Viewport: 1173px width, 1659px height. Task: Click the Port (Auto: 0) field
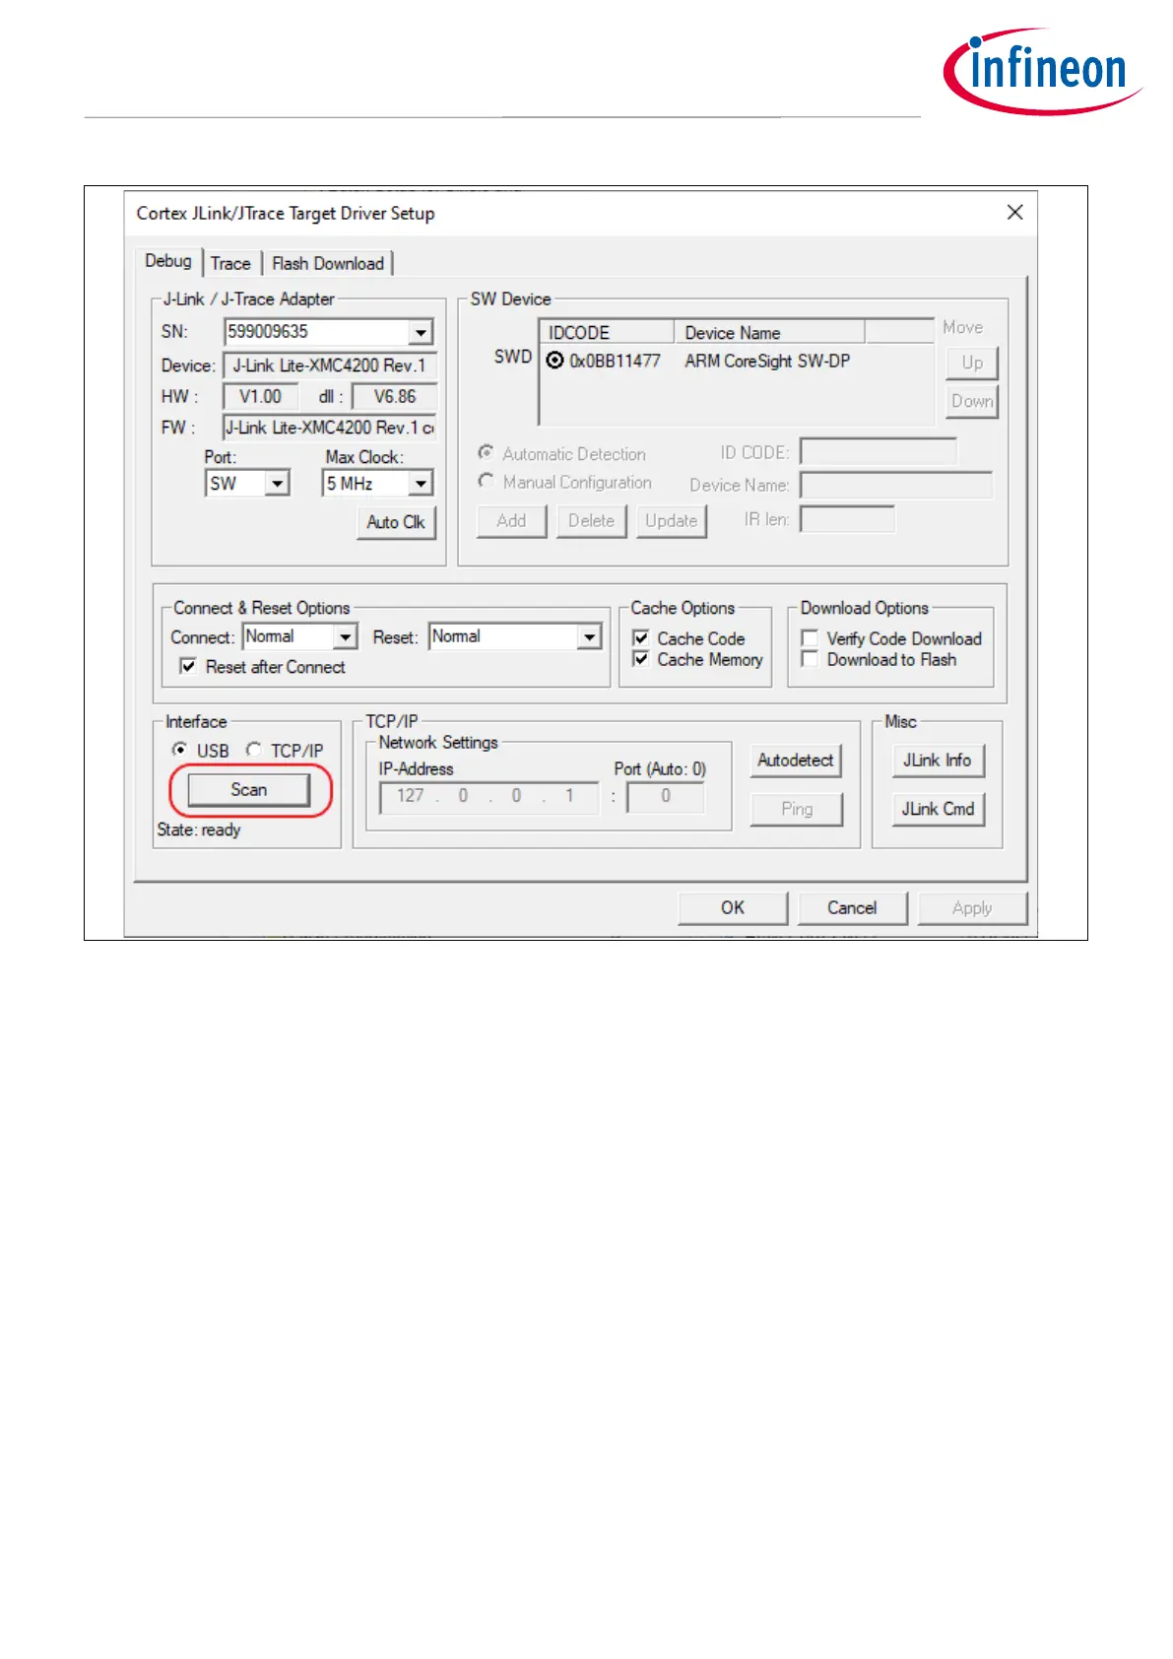coord(666,797)
